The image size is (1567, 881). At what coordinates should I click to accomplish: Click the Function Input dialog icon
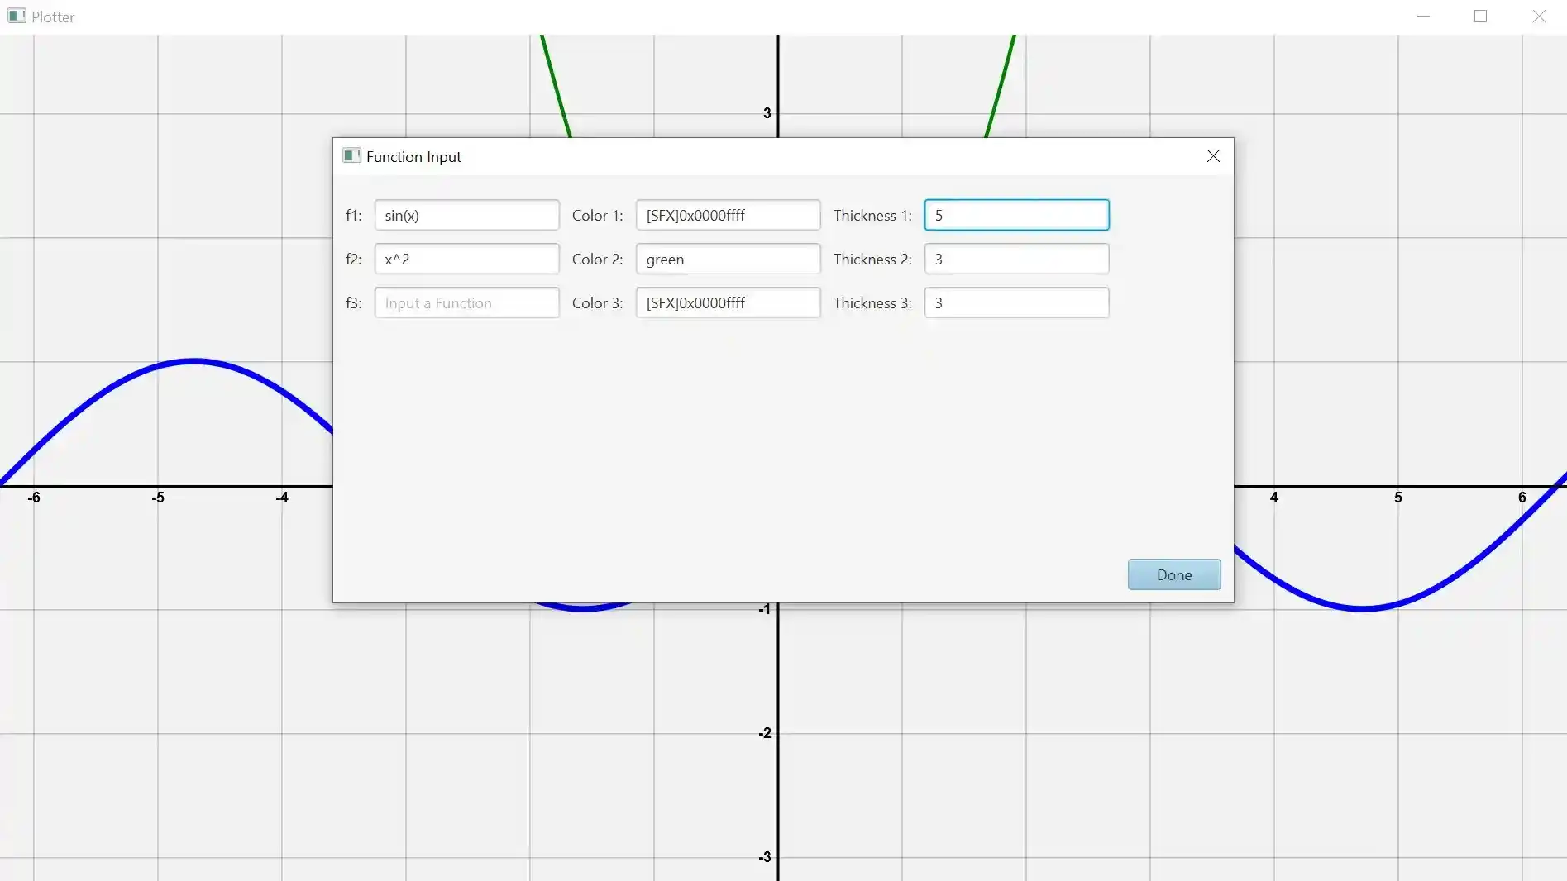coord(351,156)
